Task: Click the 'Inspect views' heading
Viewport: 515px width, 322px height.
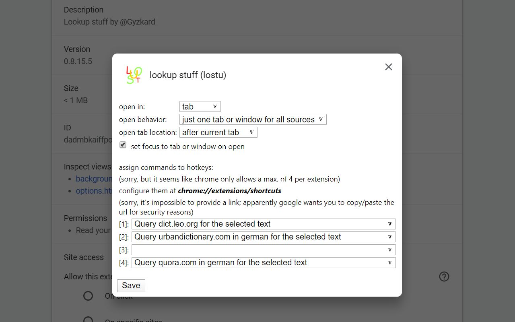Action: (x=88, y=167)
